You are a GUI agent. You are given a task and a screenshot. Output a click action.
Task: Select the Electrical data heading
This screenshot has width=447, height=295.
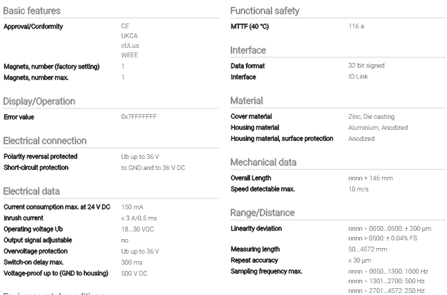coord(31,191)
